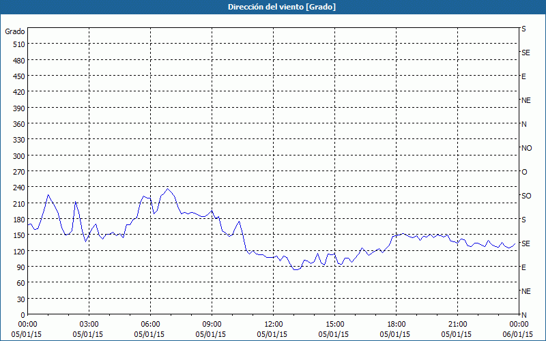This screenshot has width=546, height=341.
Task: Click the 390 value on left axis
Action: pos(19,108)
